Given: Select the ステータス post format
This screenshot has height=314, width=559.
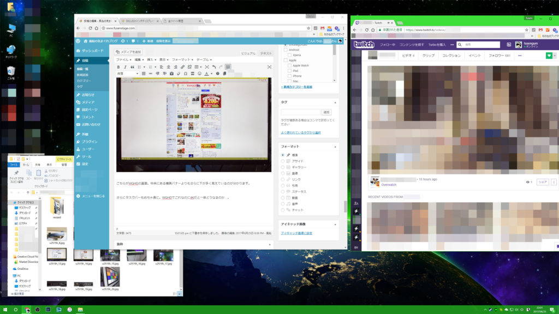Looking at the screenshot, I should (283, 191).
